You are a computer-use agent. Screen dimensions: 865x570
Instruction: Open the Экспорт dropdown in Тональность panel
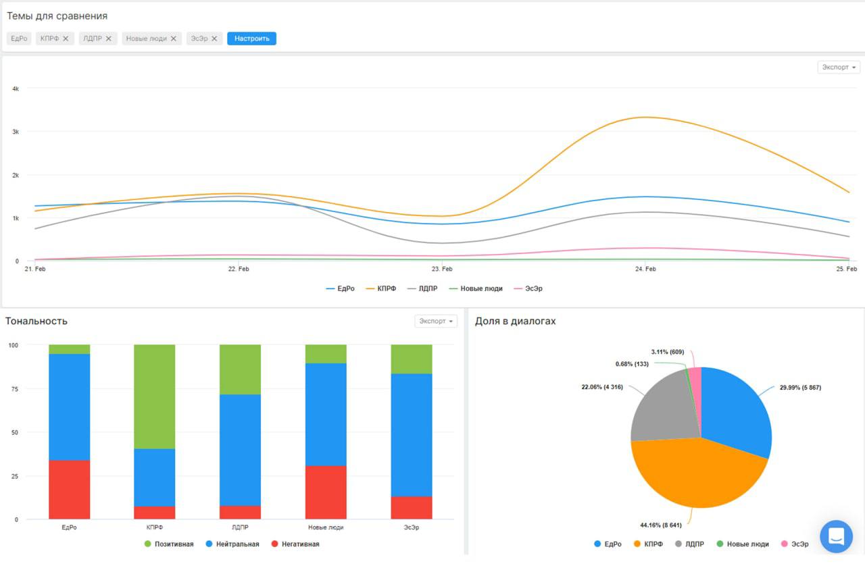436,321
